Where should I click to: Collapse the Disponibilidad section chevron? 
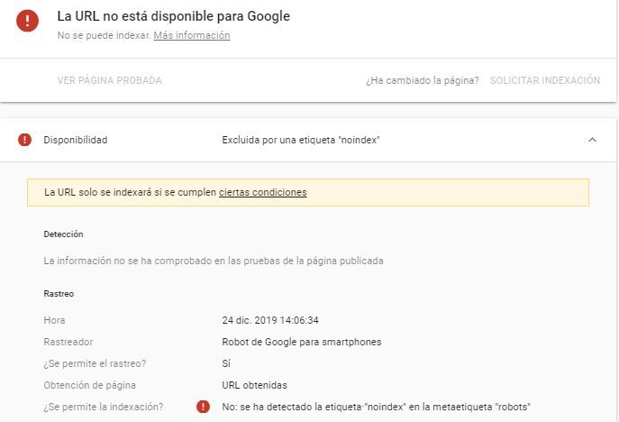(x=592, y=140)
